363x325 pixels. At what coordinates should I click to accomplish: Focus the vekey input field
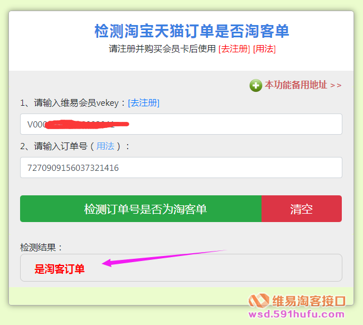181,124
